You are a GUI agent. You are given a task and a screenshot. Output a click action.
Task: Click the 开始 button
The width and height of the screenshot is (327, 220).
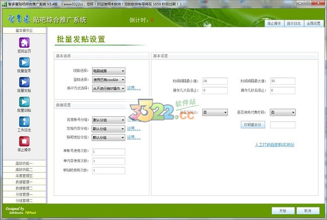coord(283,211)
